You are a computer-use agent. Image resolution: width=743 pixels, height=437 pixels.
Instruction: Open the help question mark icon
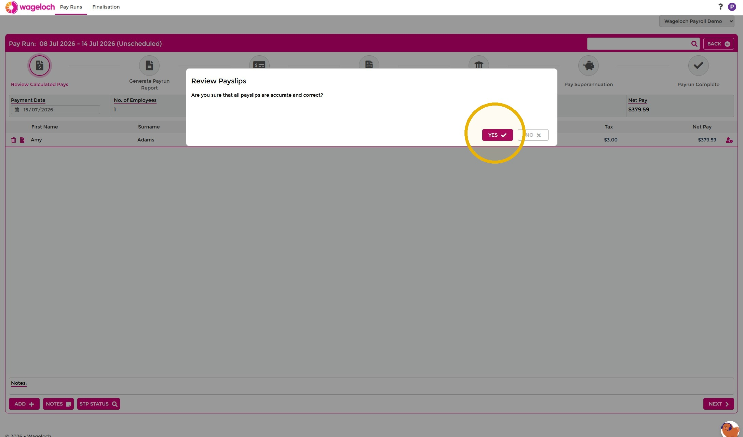[720, 7]
